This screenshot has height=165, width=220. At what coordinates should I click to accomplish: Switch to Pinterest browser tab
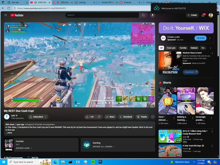130,2
